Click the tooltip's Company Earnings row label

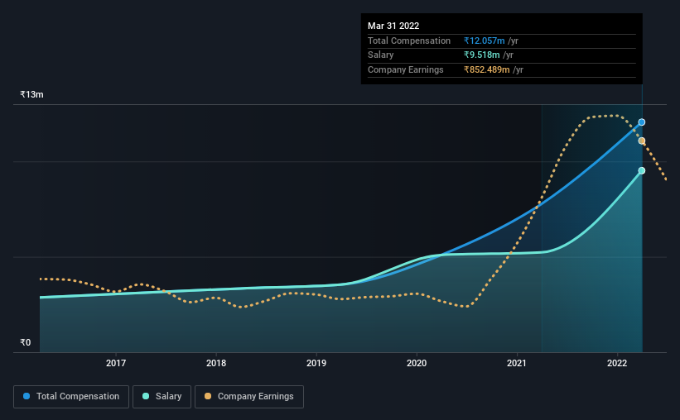click(x=406, y=69)
